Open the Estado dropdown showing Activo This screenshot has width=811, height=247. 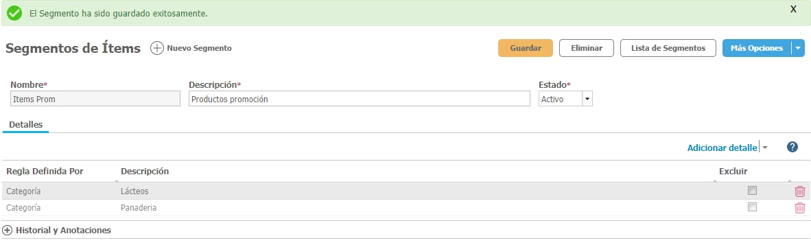565,99
